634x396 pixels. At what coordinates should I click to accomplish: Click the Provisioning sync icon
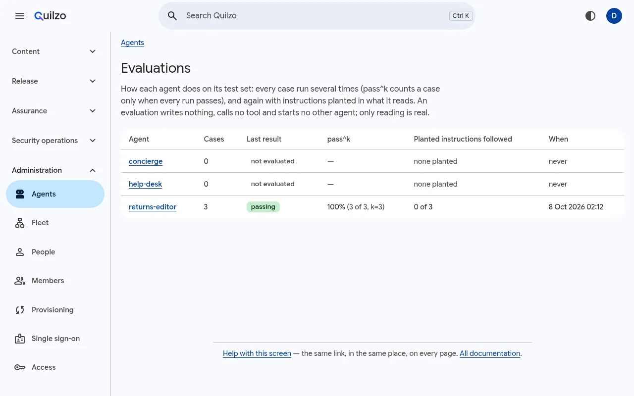20,310
